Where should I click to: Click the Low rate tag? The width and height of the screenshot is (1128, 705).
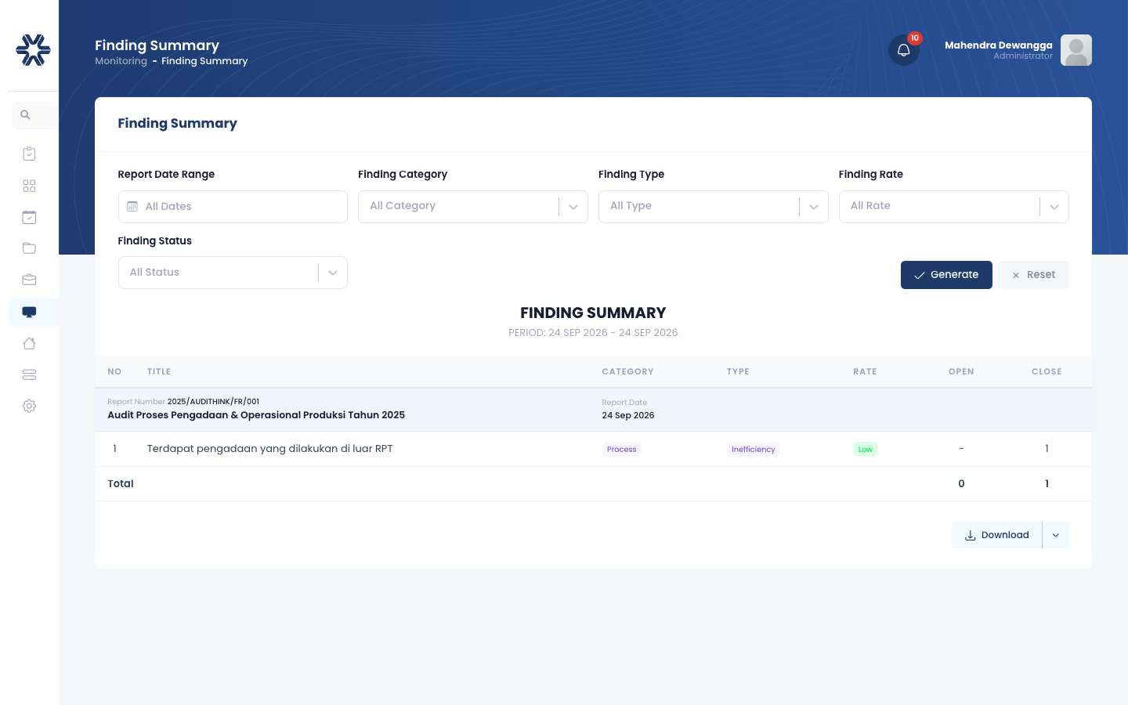(866, 450)
